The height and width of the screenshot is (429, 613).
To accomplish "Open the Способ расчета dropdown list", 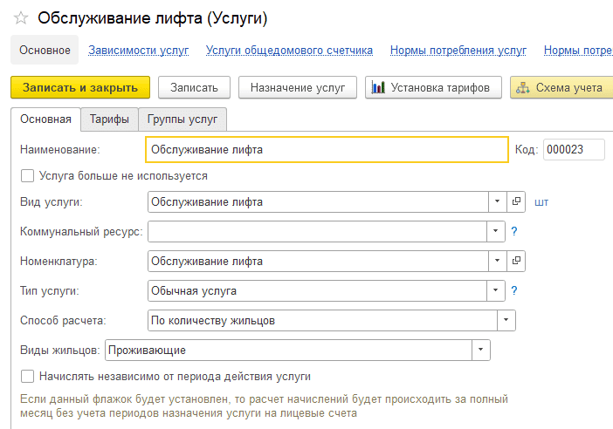I will [506, 321].
